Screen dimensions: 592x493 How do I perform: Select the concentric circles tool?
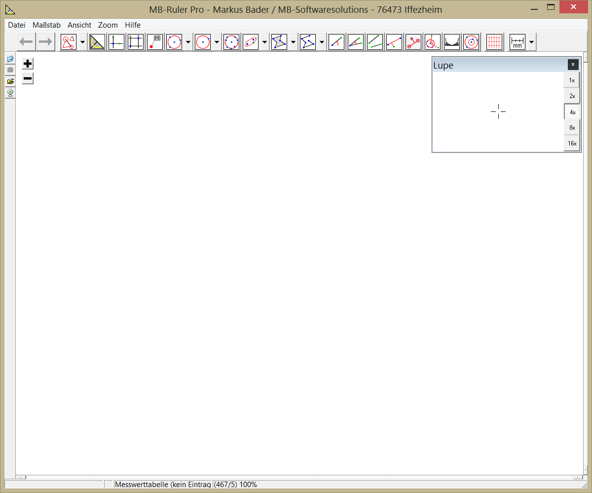coord(471,42)
